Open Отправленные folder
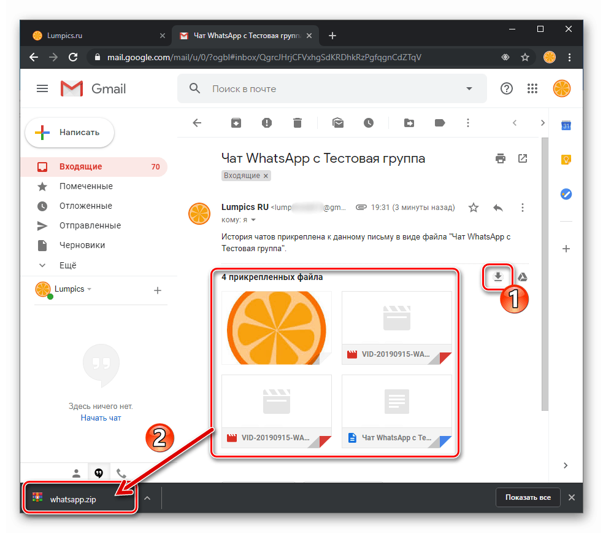Image resolution: width=603 pixels, height=533 pixels. point(94,225)
